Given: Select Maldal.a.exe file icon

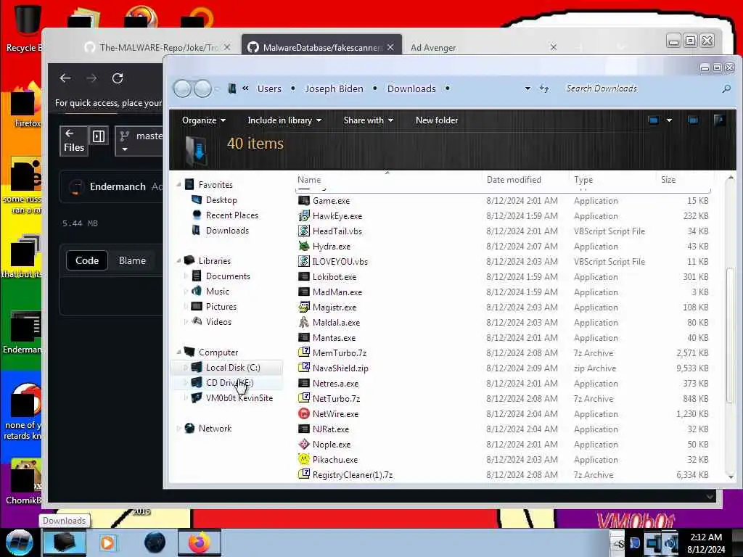Looking at the screenshot, I should [304, 323].
